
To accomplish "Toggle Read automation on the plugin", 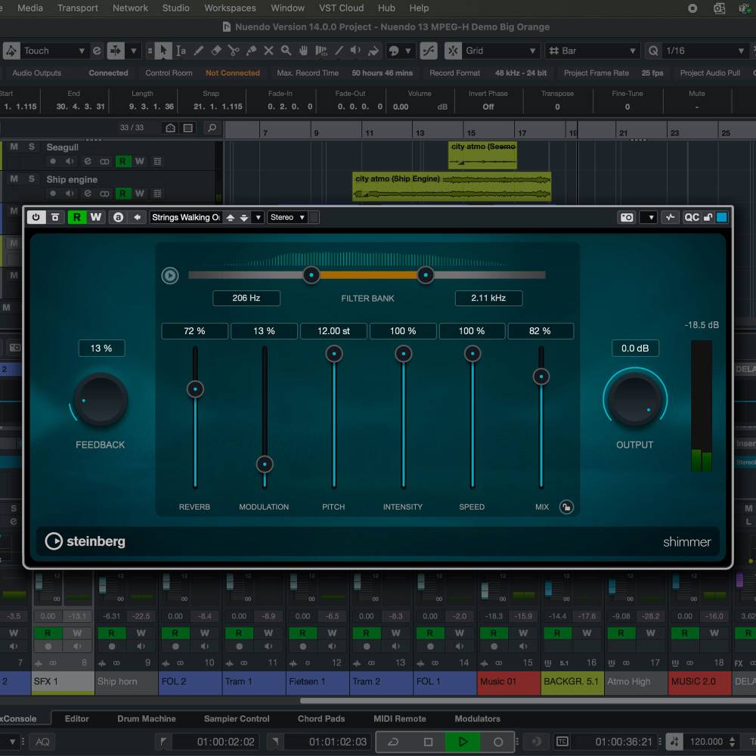I will (x=76, y=217).
